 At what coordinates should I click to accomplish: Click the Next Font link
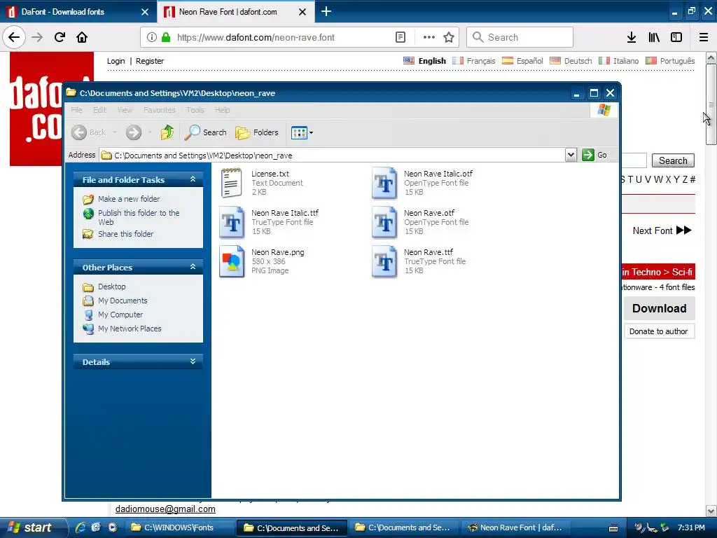point(662,230)
